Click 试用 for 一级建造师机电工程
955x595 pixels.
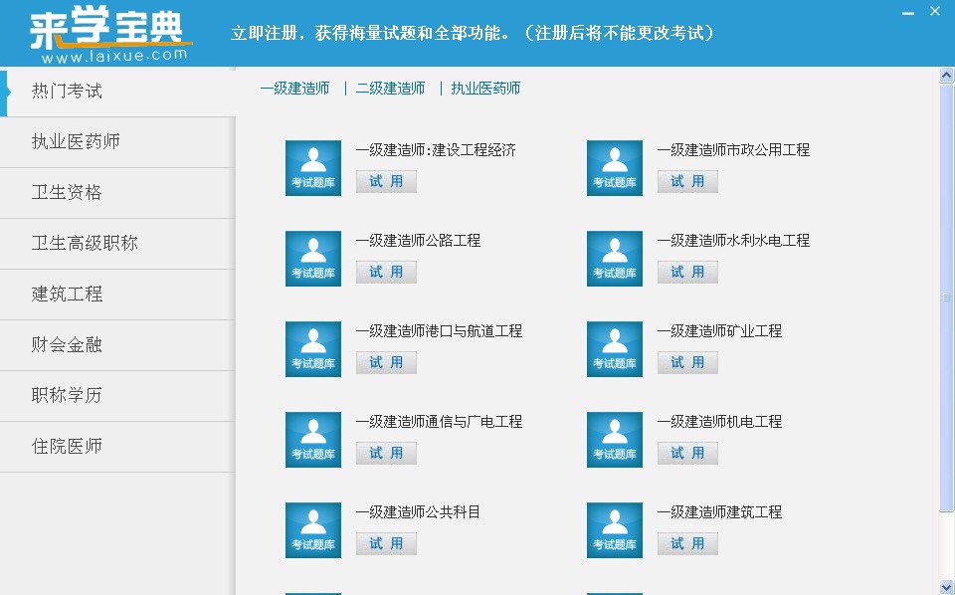[687, 453]
